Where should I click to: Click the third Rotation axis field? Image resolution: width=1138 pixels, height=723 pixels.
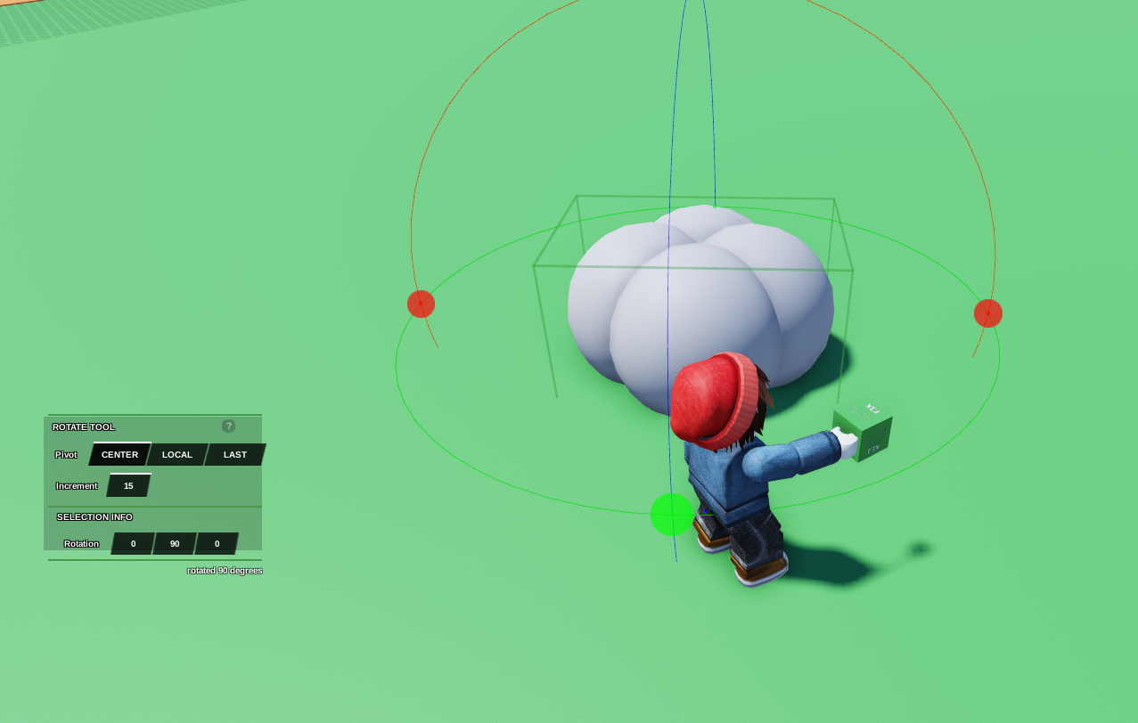[217, 544]
